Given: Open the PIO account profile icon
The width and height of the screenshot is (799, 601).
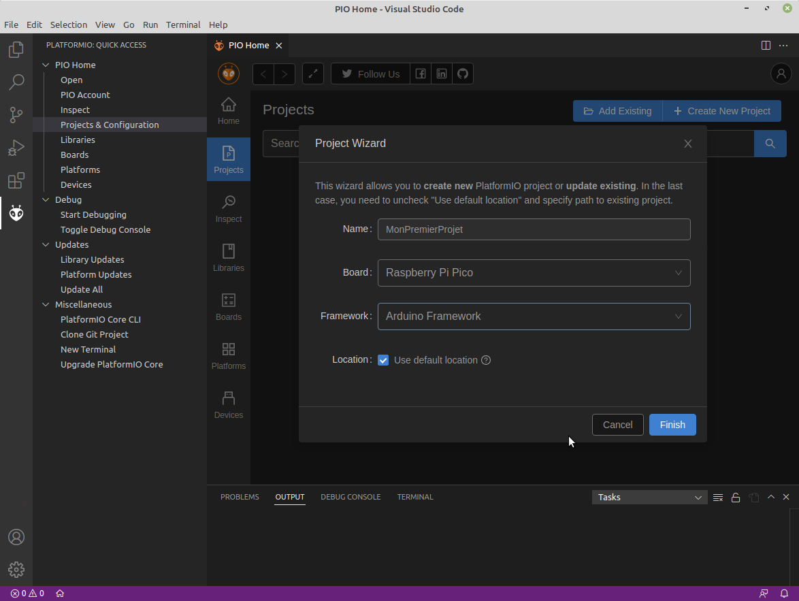Looking at the screenshot, I should 781,74.
